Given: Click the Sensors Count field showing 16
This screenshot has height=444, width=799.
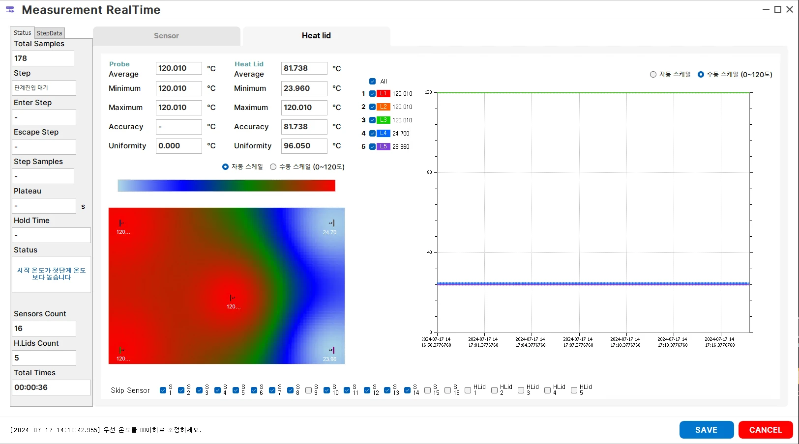Looking at the screenshot, I should pyautogui.click(x=44, y=329).
